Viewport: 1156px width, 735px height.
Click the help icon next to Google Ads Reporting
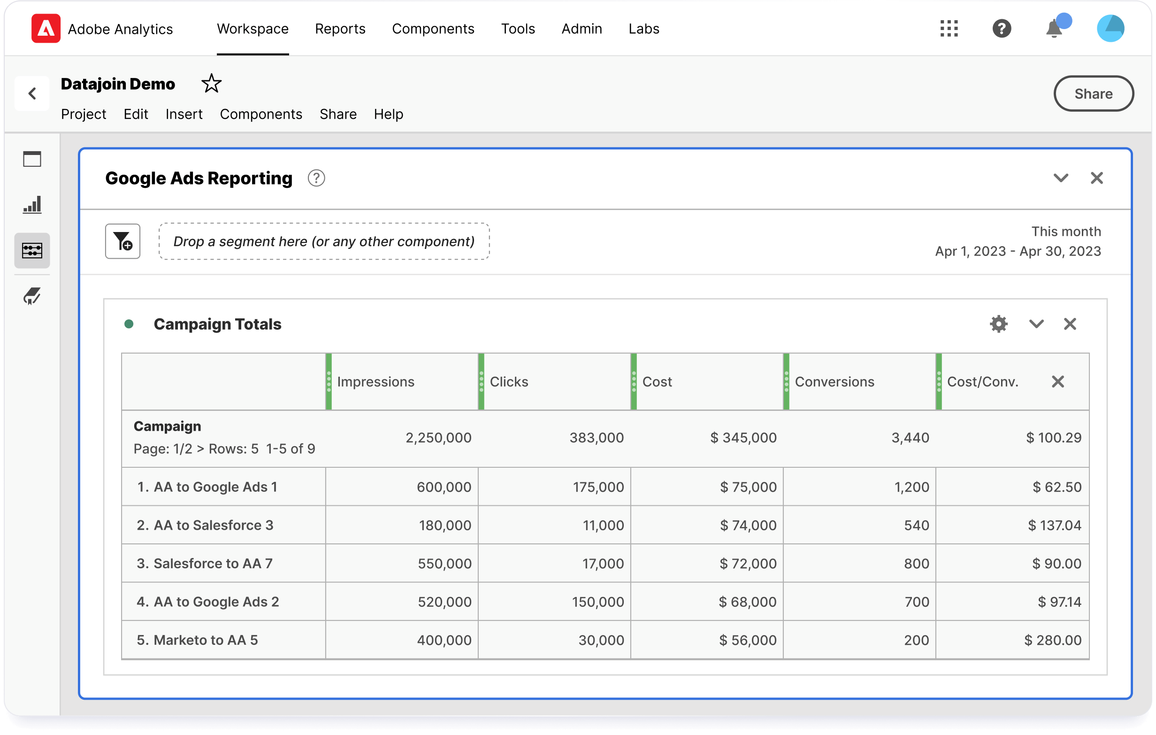(x=316, y=178)
